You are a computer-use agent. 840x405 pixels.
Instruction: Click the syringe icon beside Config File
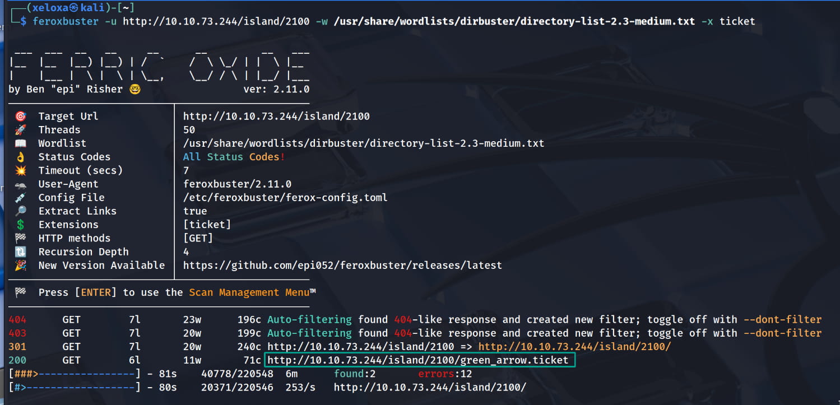point(20,198)
